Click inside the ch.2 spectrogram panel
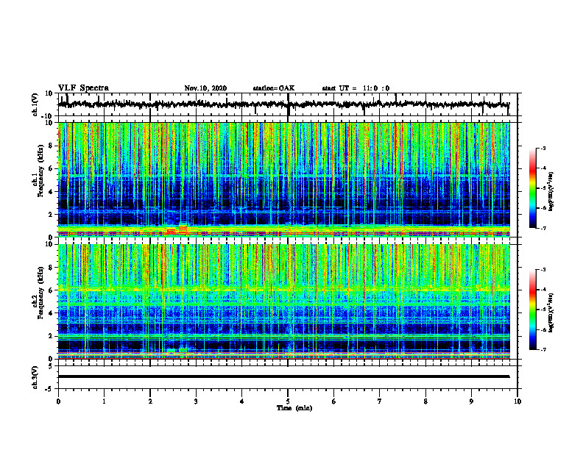Screen dimensions: 583x450 coord(284,301)
